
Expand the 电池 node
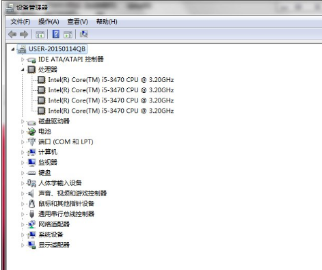[x=23, y=132]
